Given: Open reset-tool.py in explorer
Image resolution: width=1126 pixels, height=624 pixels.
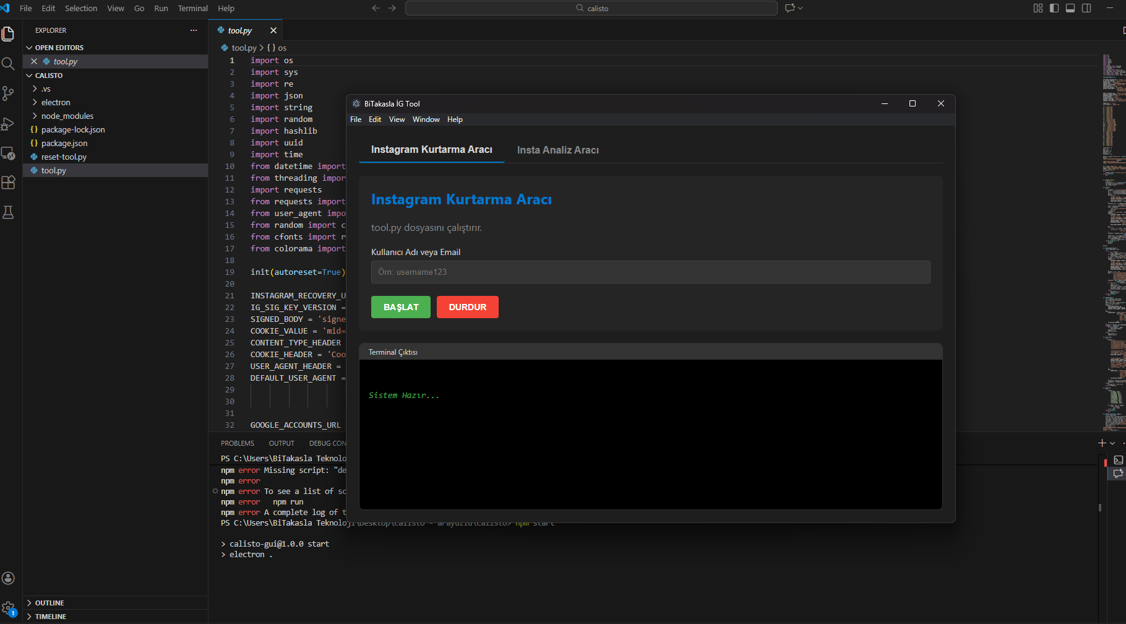Looking at the screenshot, I should click(x=64, y=157).
